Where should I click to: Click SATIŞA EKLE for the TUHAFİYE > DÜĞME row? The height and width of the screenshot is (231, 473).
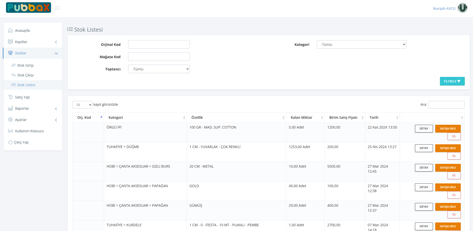[x=448, y=148]
